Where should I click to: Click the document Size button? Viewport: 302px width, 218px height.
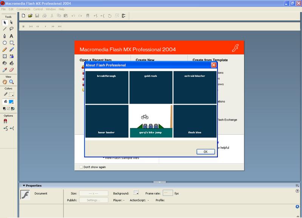pos(94,193)
